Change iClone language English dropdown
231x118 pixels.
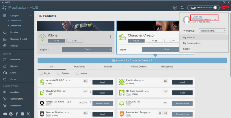coord(45,50)
